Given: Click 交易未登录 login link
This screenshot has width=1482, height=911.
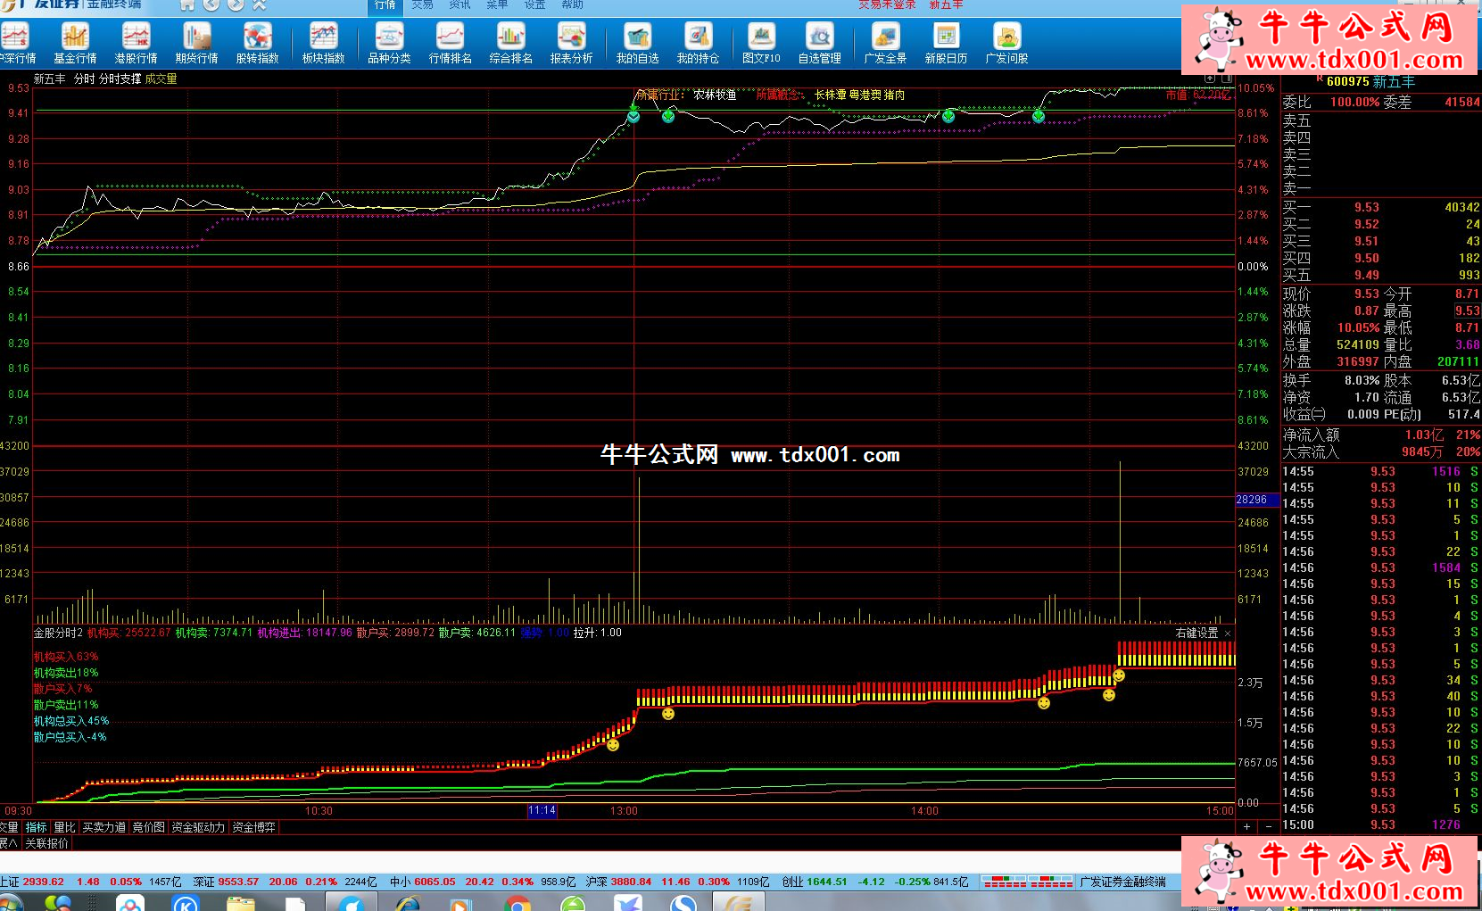Looking at the screenshot, I should (x=887, y=4).
